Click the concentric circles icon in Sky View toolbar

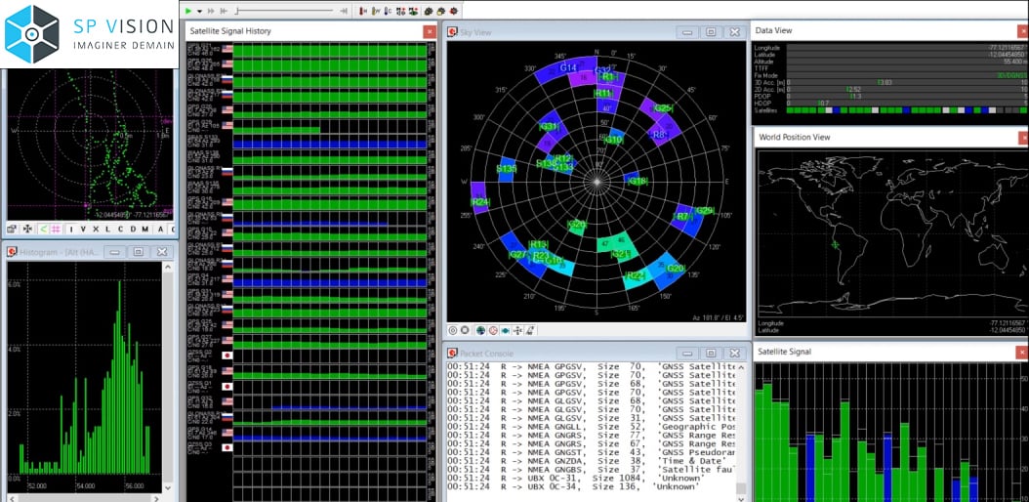pos(453,330)
